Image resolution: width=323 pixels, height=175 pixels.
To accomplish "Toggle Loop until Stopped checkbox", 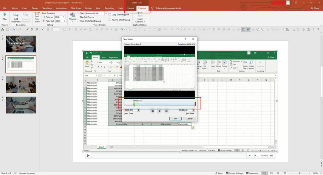I will (x=110, y=15).
